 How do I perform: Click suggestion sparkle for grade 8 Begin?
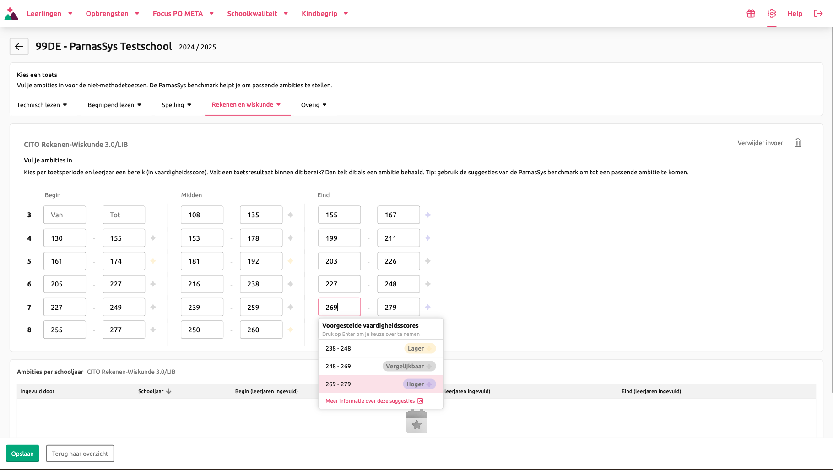[153, 330]
